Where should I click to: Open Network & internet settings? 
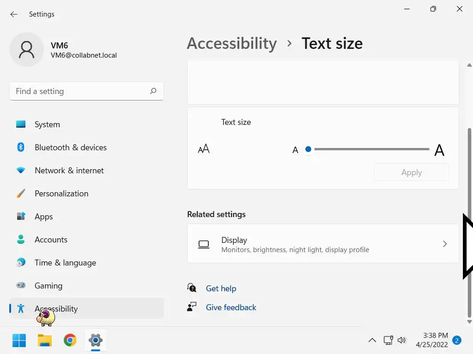(69, 171)
